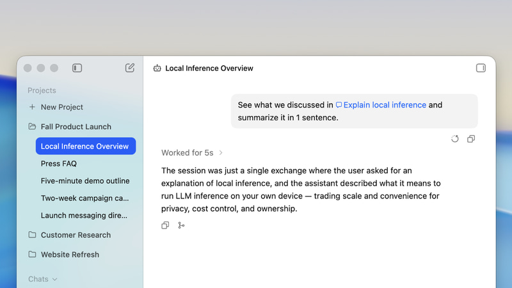The image size is (512, 288).
Task: Click the regenerate response icon
Action: 455,139
